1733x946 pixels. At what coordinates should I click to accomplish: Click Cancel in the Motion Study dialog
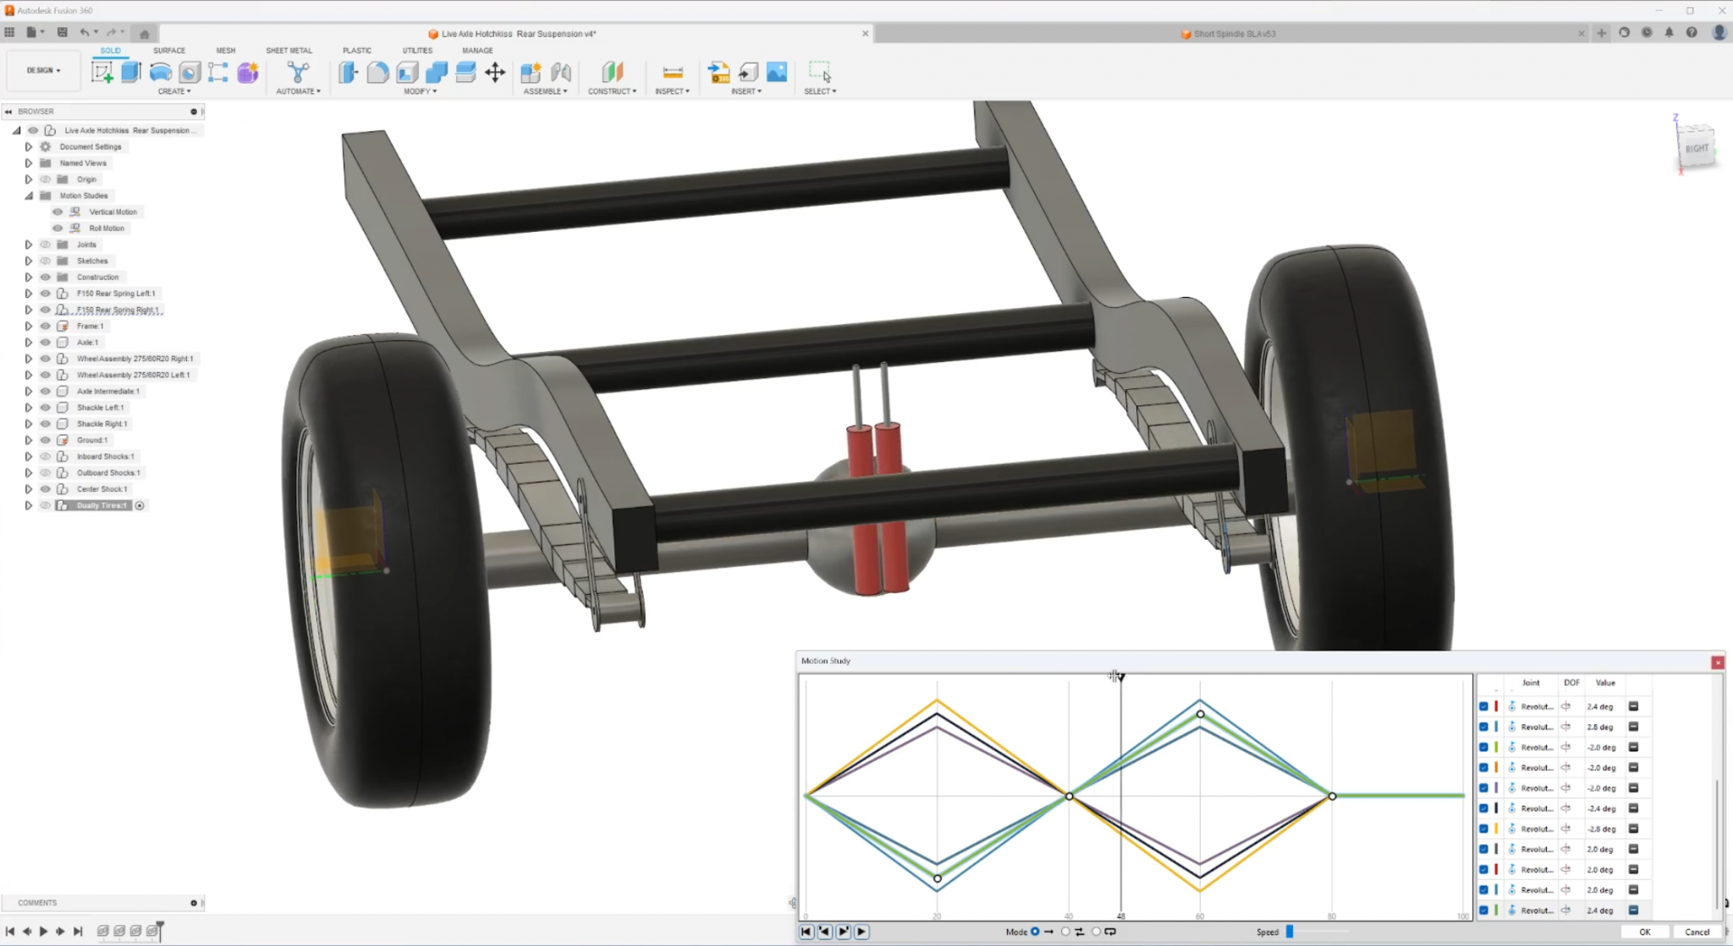coord(1697,932)
